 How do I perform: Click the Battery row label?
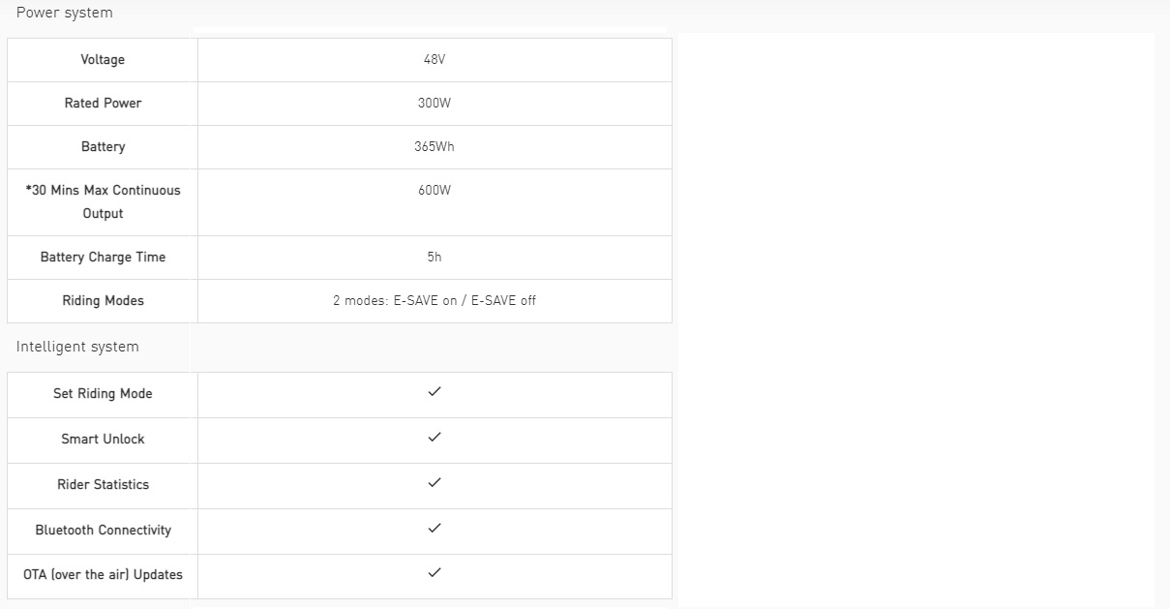tap(103, 147)
